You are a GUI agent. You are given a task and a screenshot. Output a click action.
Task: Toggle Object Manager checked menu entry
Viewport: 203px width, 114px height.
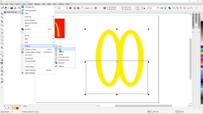[38, 73]
